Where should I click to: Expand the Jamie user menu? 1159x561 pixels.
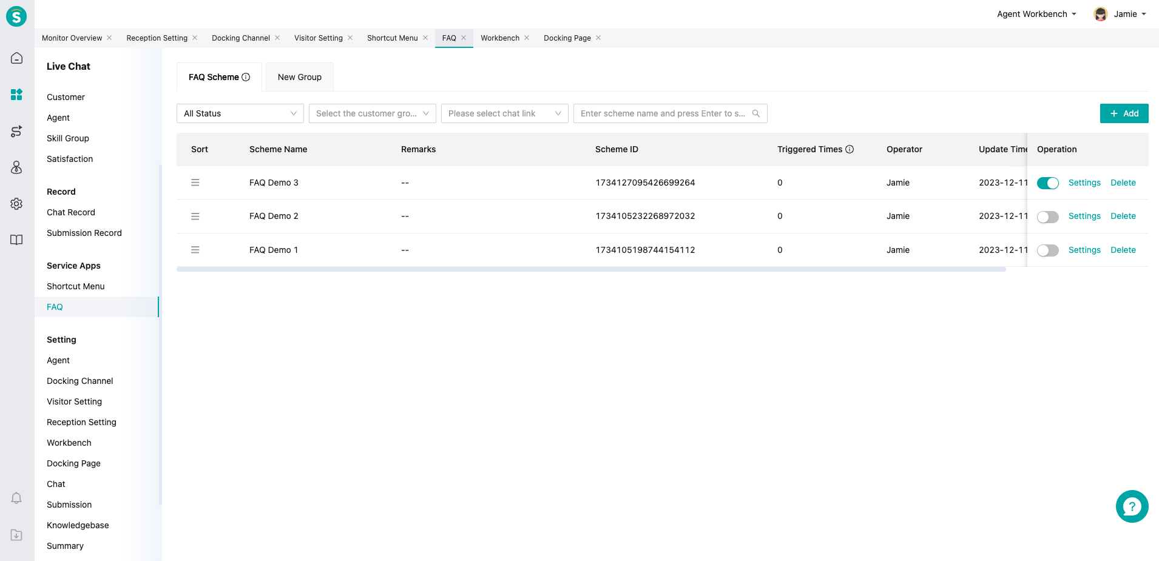click(1130, 14)
